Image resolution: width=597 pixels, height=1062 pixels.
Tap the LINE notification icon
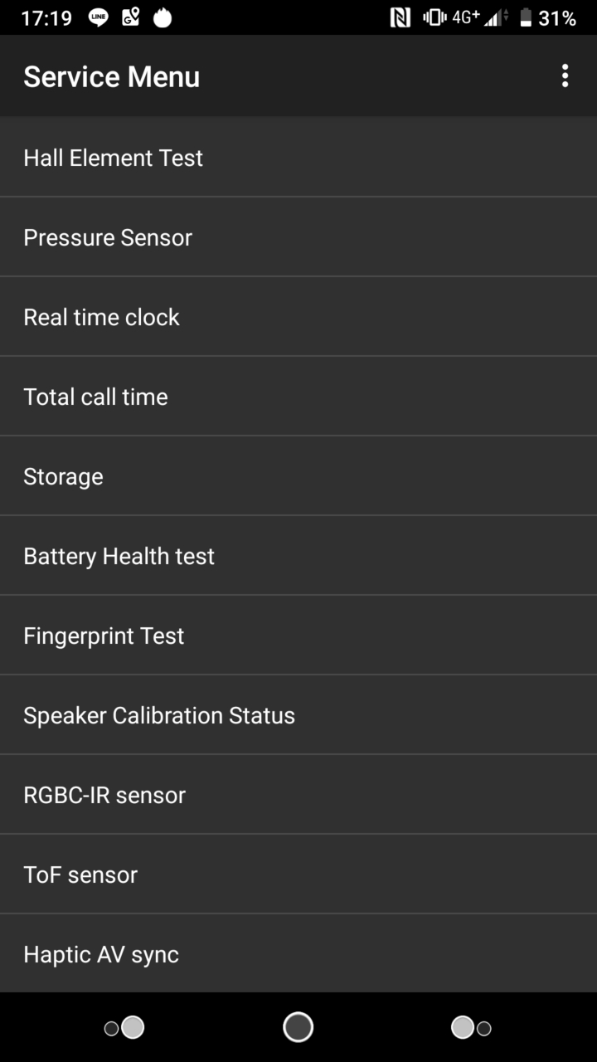click(x=99, y=17)
